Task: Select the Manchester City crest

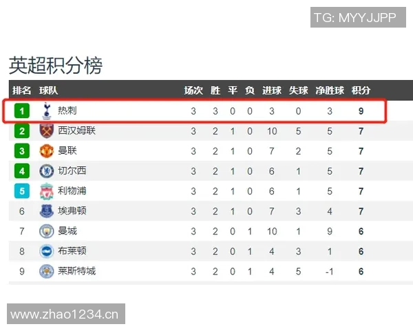Action: click(x=46, y=231)
